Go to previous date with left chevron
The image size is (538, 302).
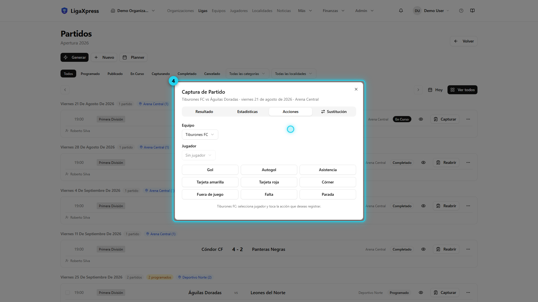[65, 90]
